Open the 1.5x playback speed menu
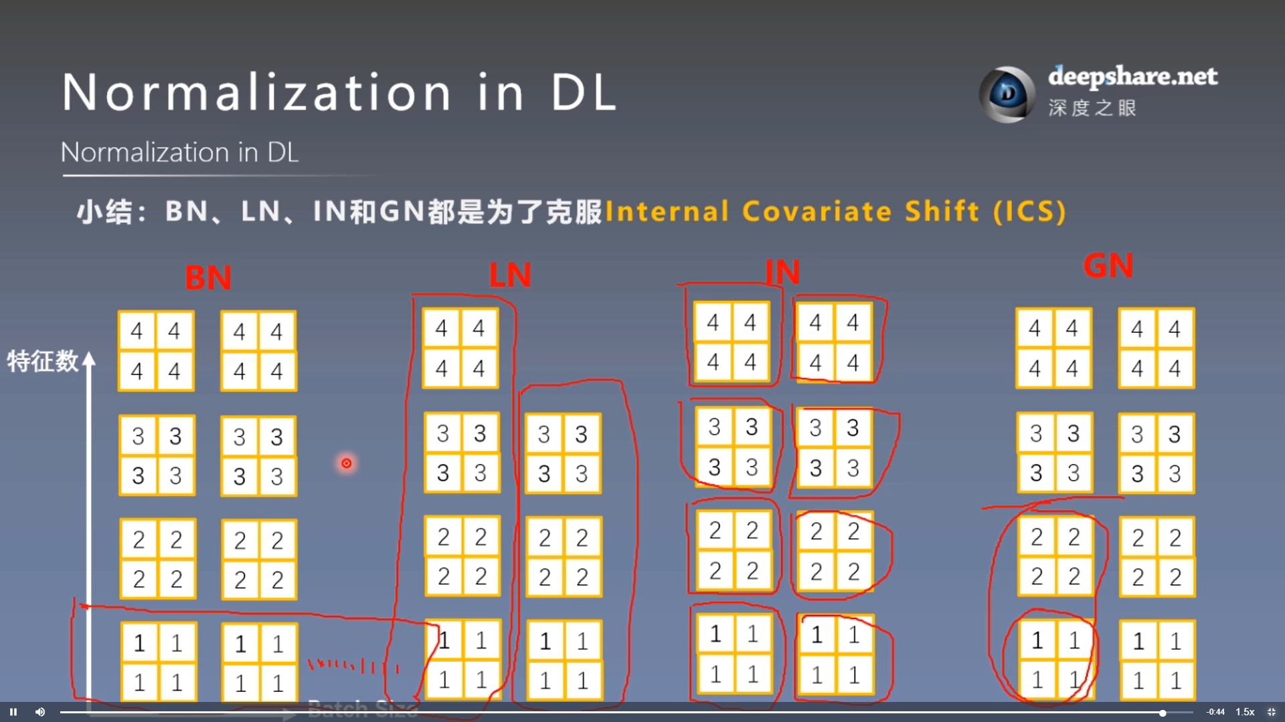The image size is (1285, 722). (1245, 712)
